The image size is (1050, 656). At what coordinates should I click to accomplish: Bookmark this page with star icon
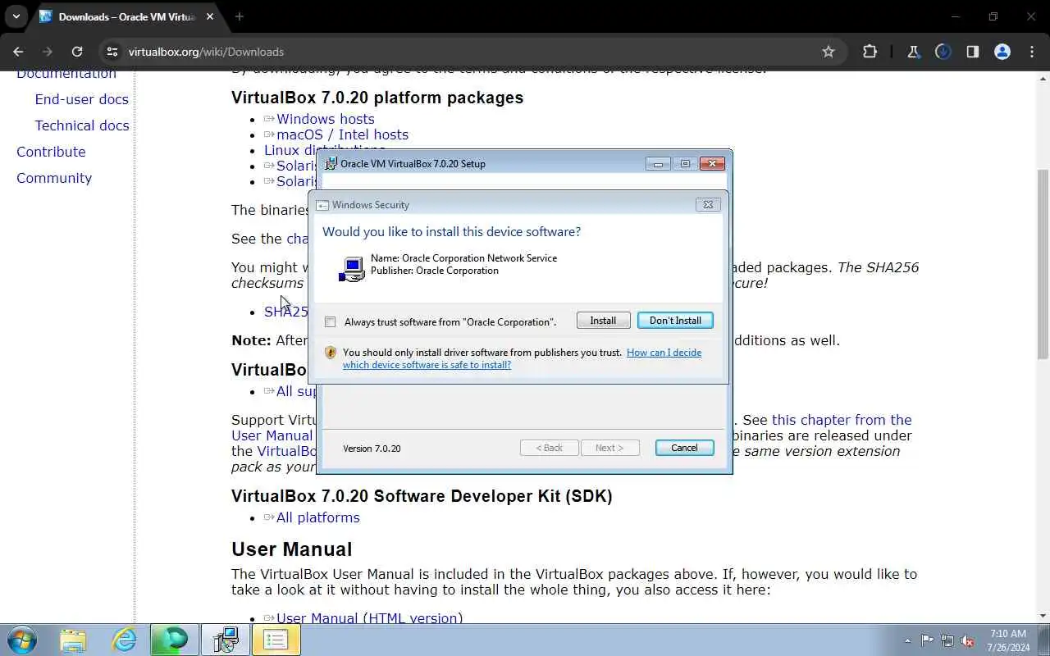(x=829, y=52)
